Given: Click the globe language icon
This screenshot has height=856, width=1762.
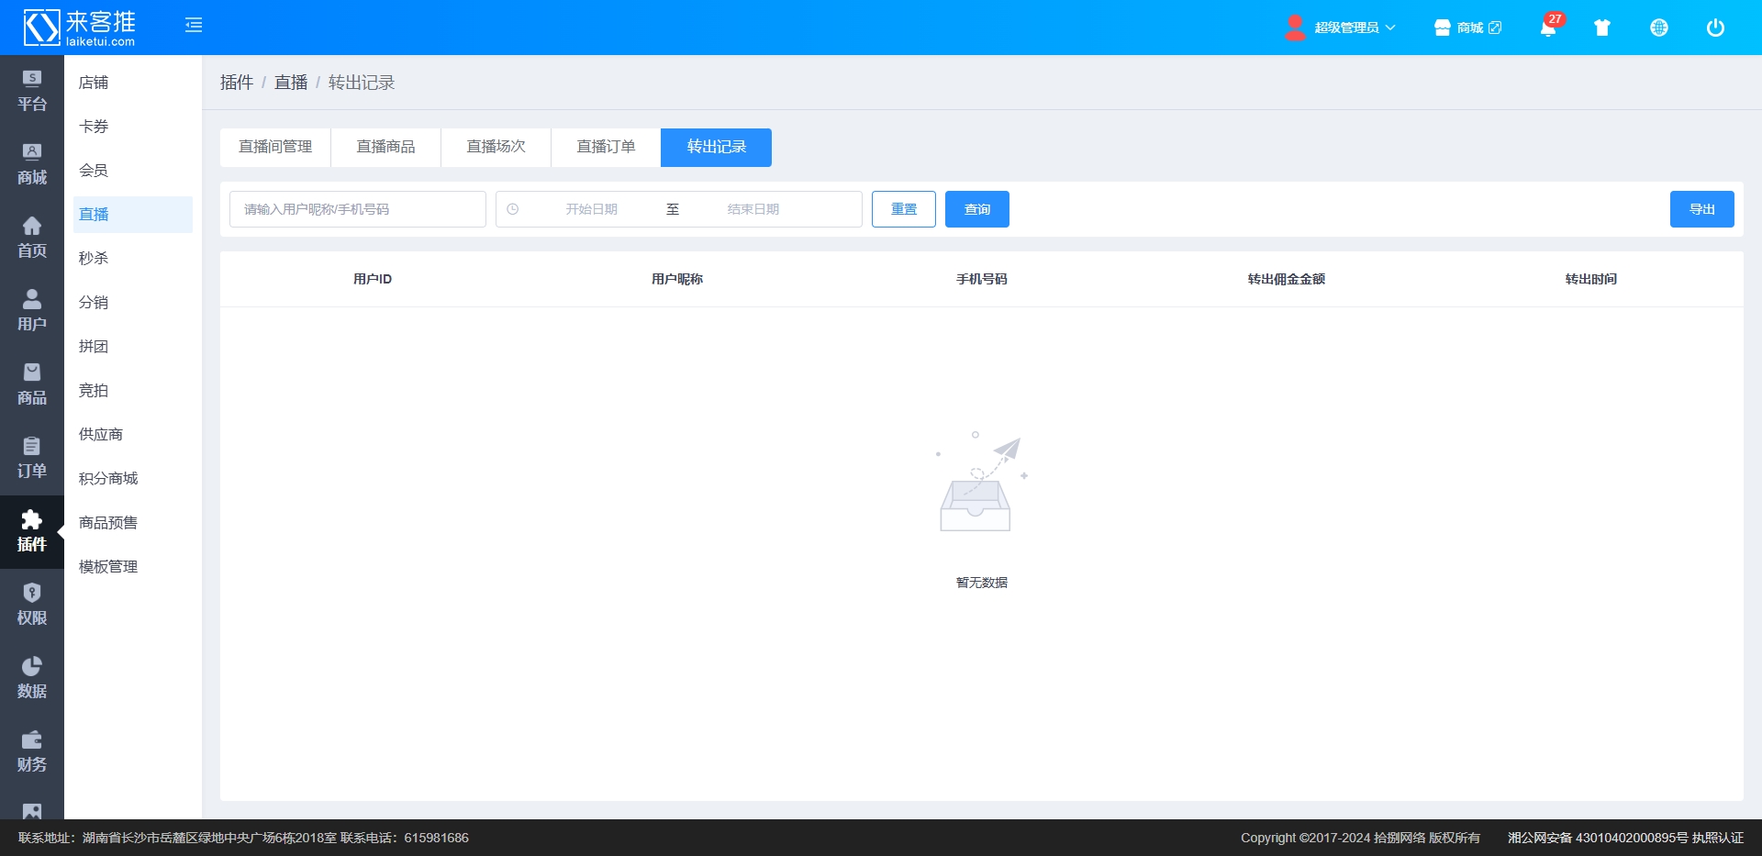Looking at the screenshot, I should coord(1658,28).
